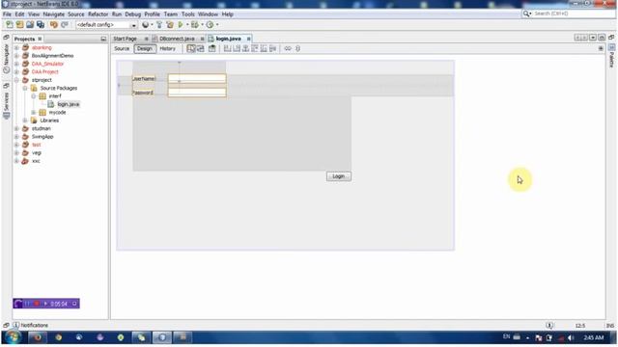618x347 pixels.
Task: Click the UserName text field
Action: [x=197, y=78]
